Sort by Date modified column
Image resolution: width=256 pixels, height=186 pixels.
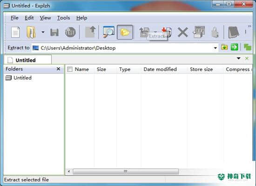pyautogui.click(x=160, y=69)
